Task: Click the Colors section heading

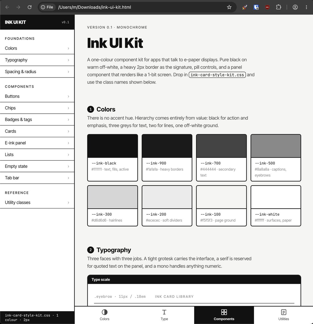Action: [106, 109]
